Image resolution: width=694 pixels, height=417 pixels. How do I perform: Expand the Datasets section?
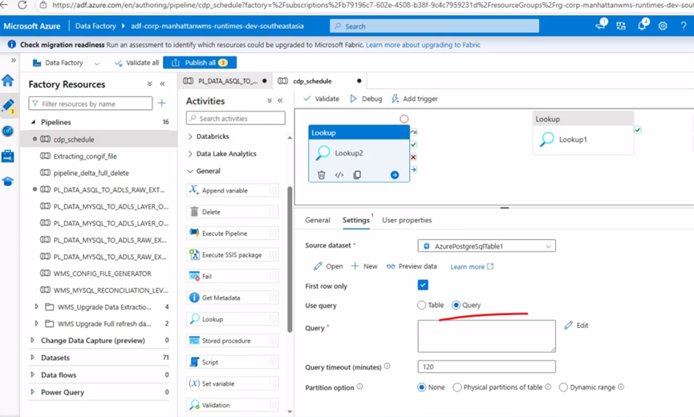tap(32, 358)
